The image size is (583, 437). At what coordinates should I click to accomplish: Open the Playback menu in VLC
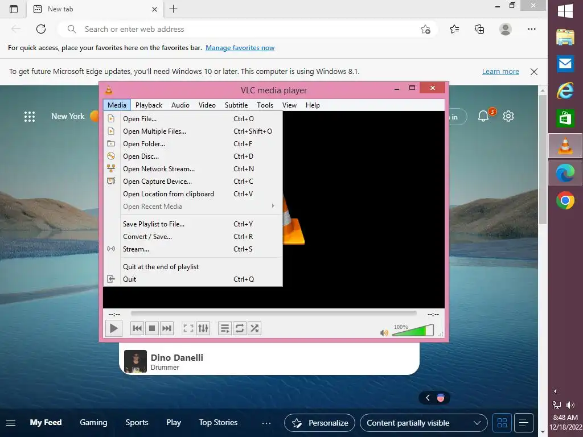pyautogui.click(x=149, y=105)
